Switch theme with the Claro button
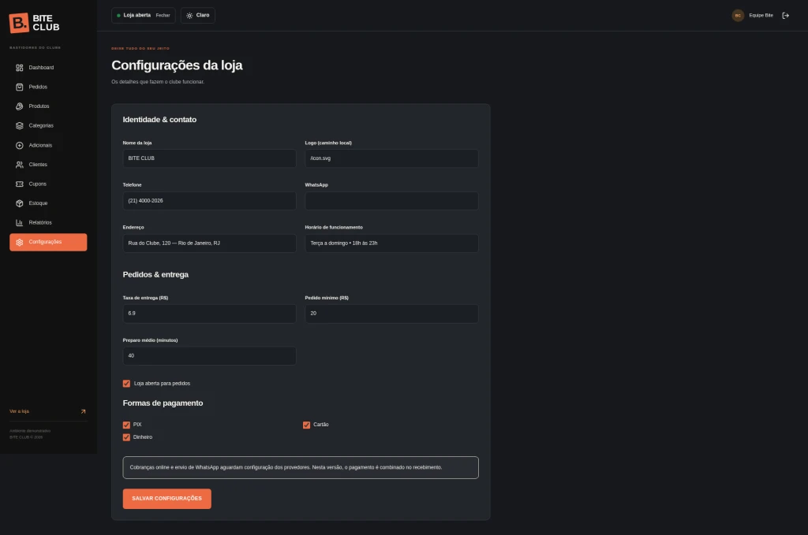The image size is (808, 535). [x=198, y=16]
